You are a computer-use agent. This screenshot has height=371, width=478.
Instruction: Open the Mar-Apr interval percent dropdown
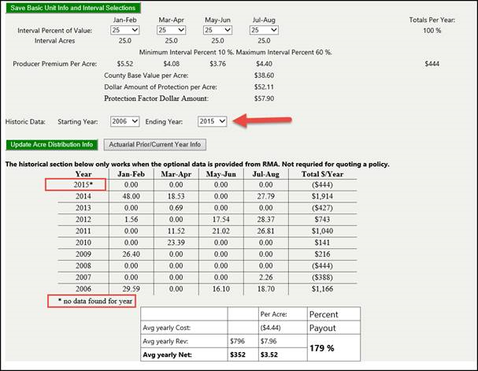point(171,29)
